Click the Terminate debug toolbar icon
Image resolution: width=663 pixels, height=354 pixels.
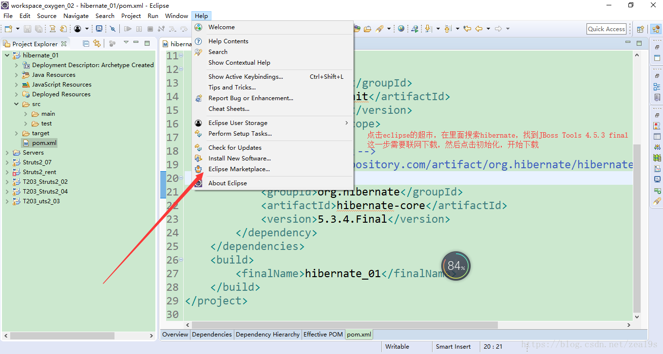[151, 29]
